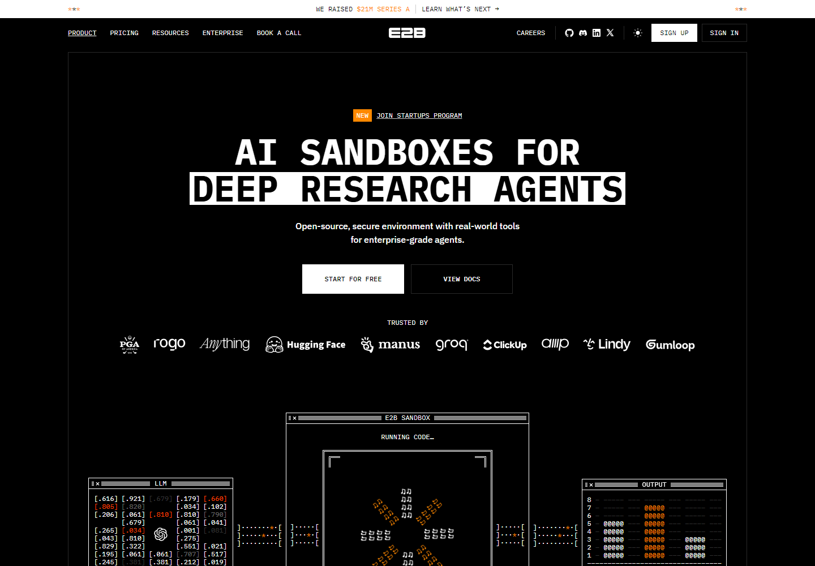Click the Sign In button
The image size is (815, 566).
point(724,33)
